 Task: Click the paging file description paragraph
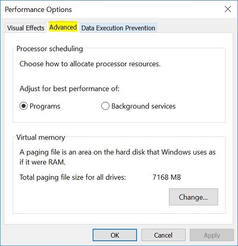coord(117,157)
